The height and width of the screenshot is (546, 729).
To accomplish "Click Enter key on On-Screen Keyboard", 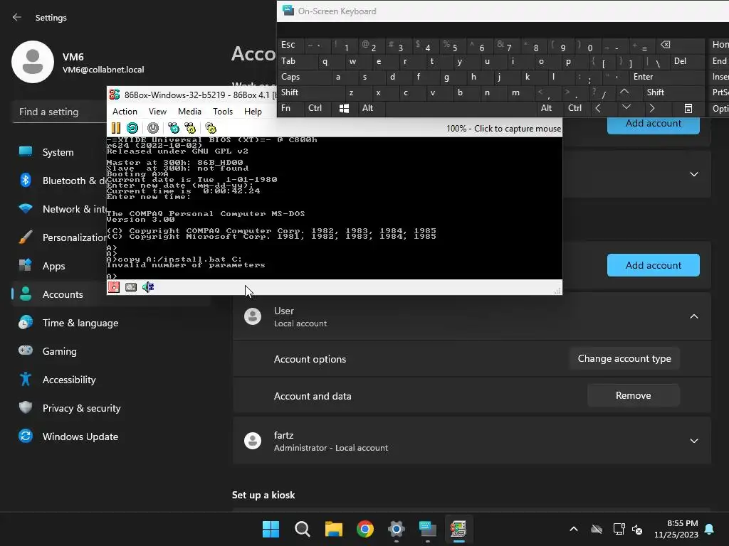I will click(667, 77).
